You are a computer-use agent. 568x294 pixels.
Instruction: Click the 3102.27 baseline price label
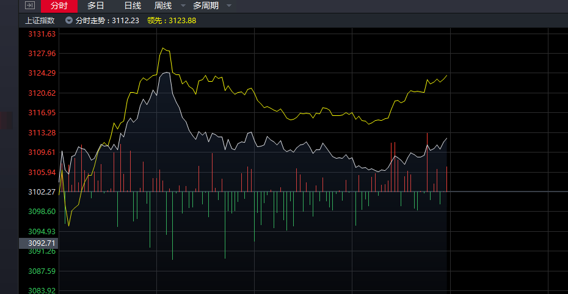pyautogui.click(x=42, y=192)
